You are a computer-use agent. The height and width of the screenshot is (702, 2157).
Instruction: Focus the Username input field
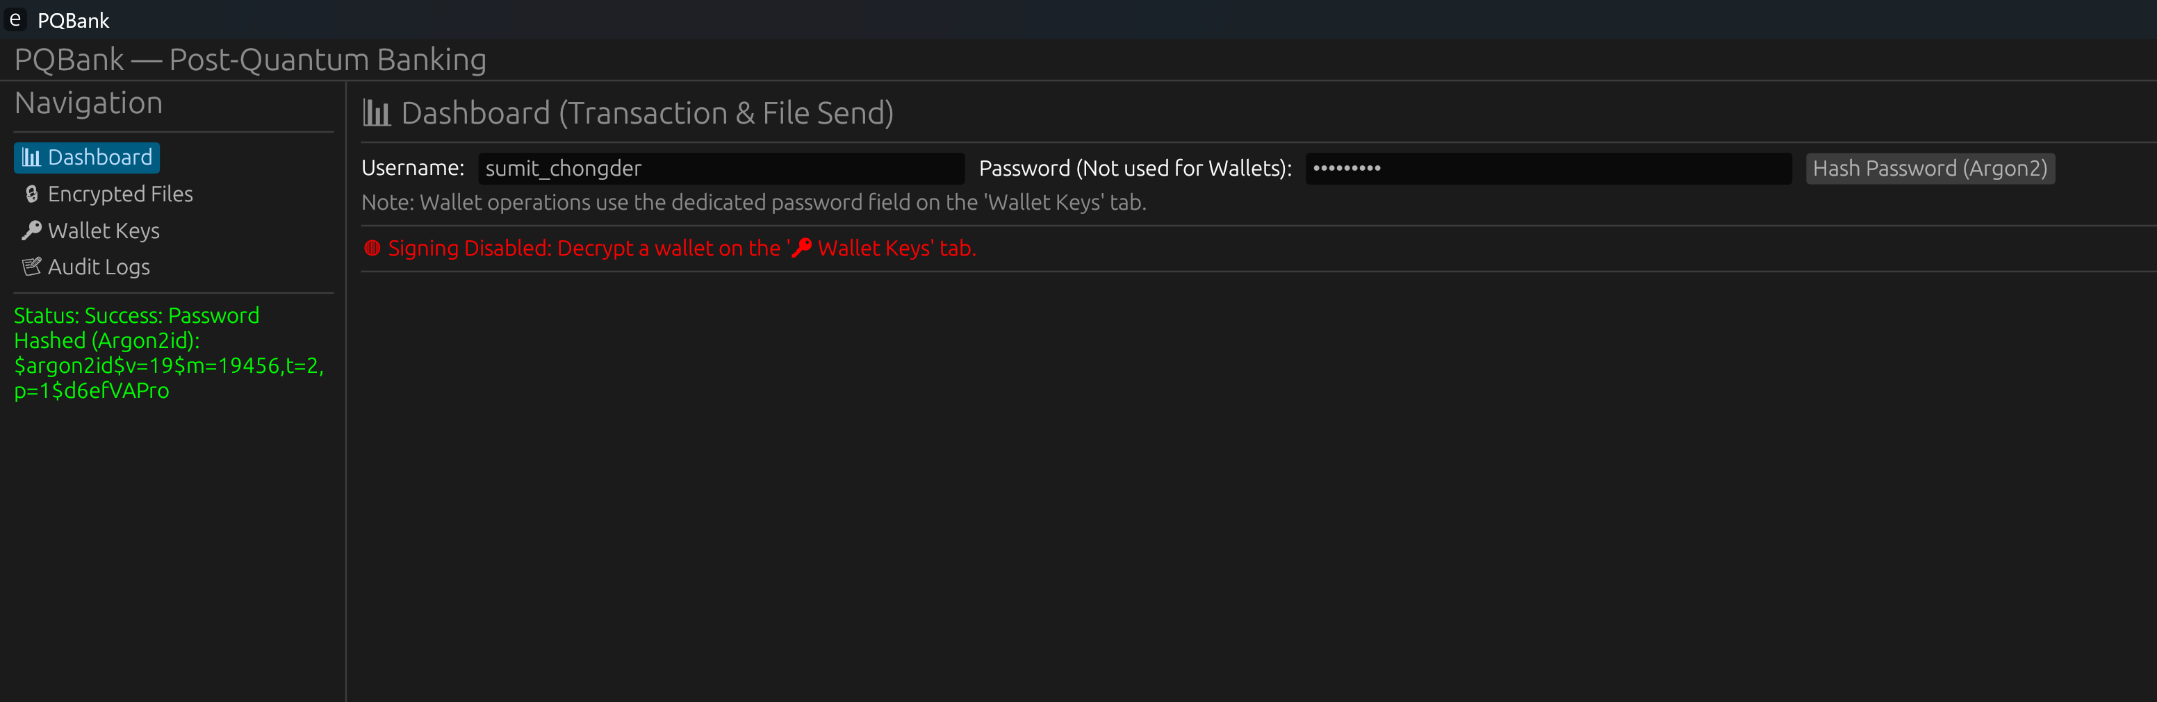point(720,168)
